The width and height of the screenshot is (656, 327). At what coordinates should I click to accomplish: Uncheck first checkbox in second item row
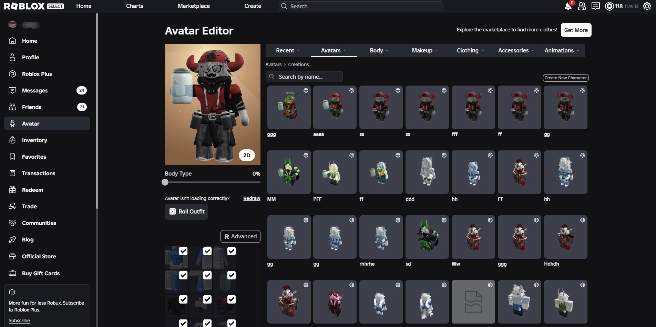click(183, 275)
